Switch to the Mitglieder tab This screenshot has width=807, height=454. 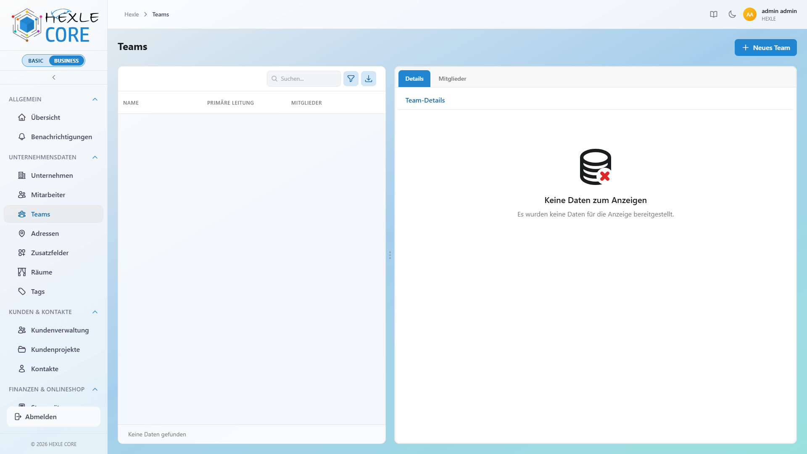coord(452,79)
